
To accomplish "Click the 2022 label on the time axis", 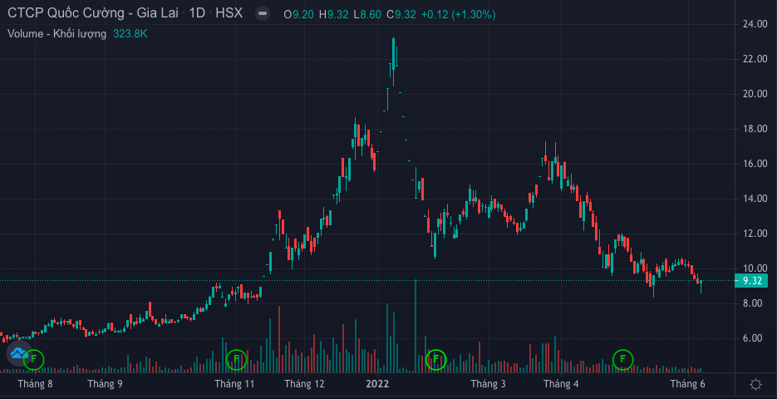I will 377,384.
